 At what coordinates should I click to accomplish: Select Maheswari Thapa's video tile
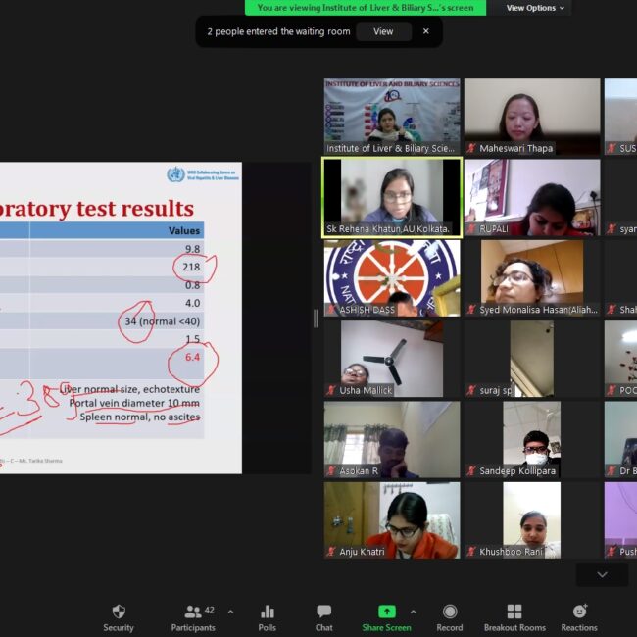coord(531,117)
